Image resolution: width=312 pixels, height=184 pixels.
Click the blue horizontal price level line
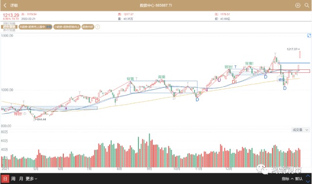pos(294,63)
